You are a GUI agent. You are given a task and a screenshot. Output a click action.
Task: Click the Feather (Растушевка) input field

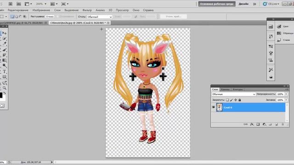[50, 16]
